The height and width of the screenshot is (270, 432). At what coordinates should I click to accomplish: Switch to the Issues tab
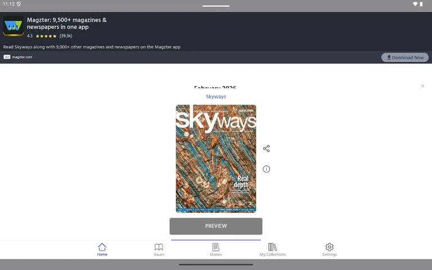click(x=159, y=249)
